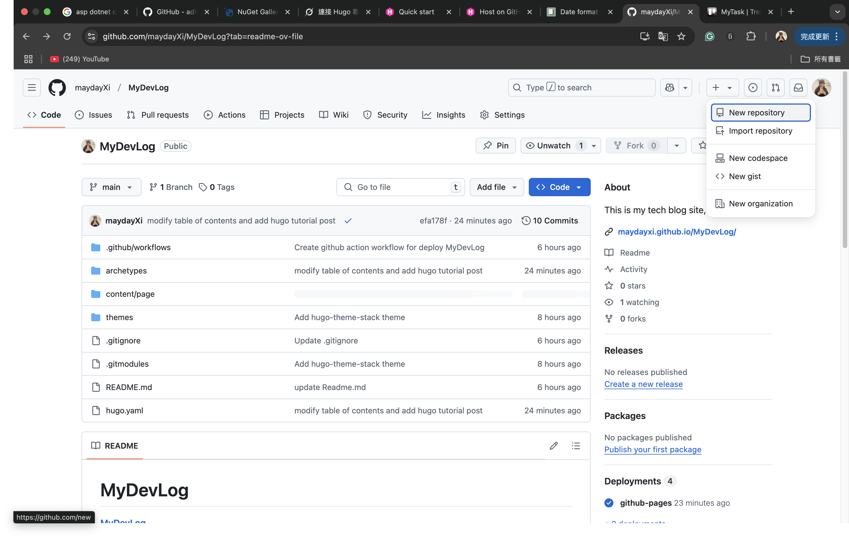849x539 pixels.
Task: Open the user avatar menu in the GitHub header
Action: pos(821,88)
